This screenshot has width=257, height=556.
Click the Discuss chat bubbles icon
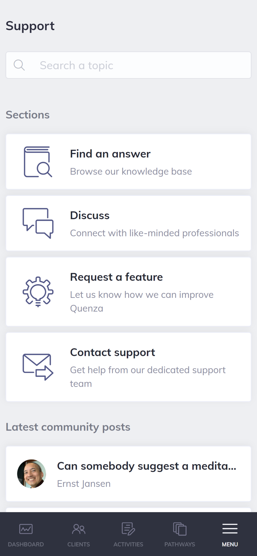pos(38,223)
